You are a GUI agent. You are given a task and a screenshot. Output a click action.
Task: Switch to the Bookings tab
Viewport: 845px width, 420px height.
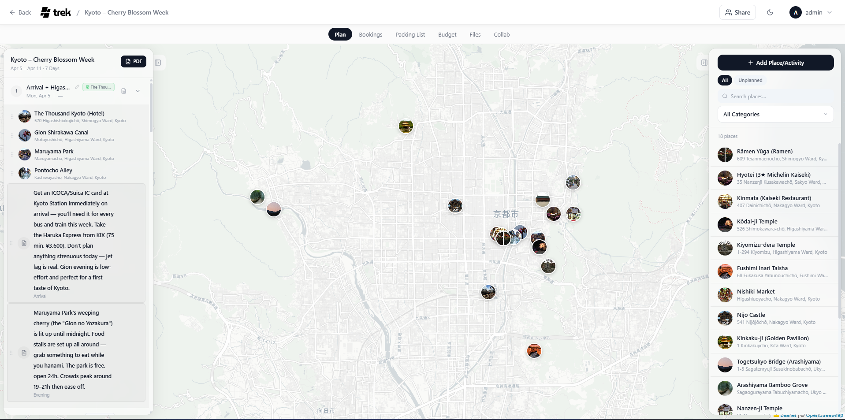click(x=370, y=34)
